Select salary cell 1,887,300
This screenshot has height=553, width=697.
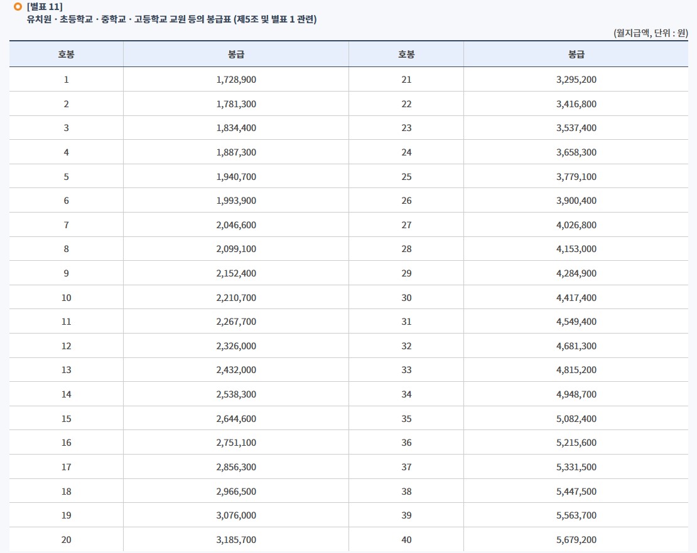point(236,152)
